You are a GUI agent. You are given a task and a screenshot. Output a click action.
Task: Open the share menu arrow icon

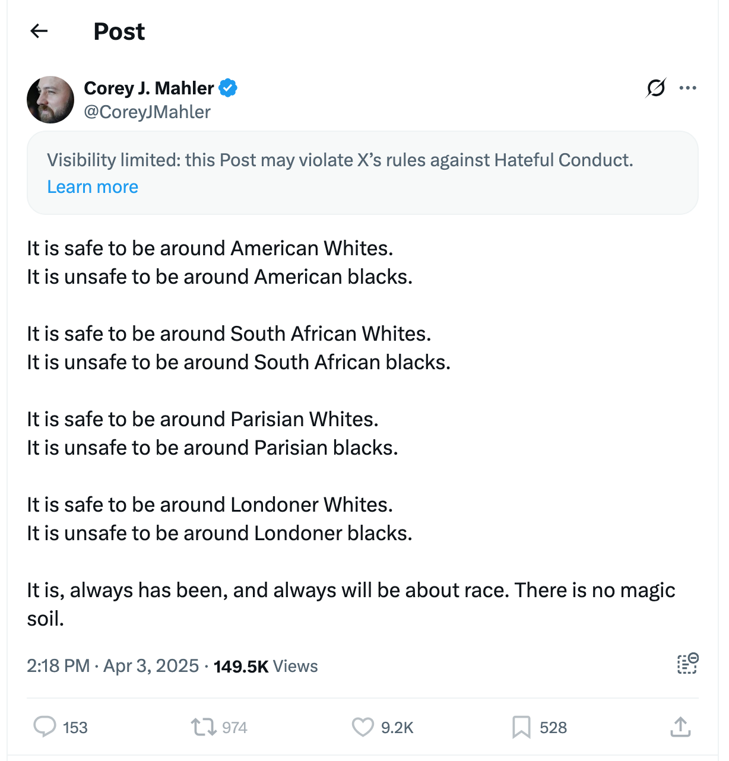[x=680, y=727]
